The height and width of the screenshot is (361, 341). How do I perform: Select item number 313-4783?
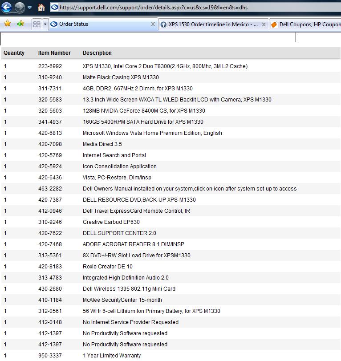50,278
